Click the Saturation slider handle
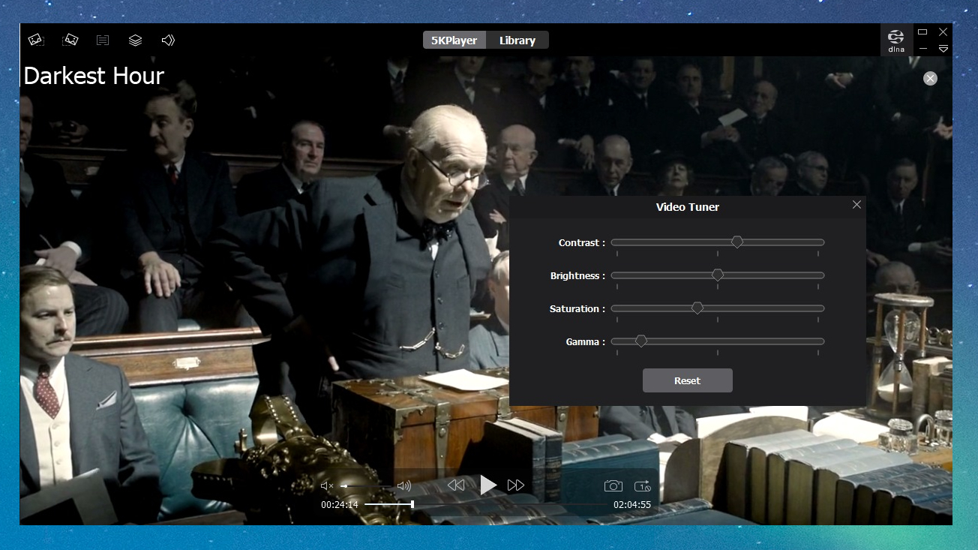Screen dimensions: 978x550 click(697, 308)
